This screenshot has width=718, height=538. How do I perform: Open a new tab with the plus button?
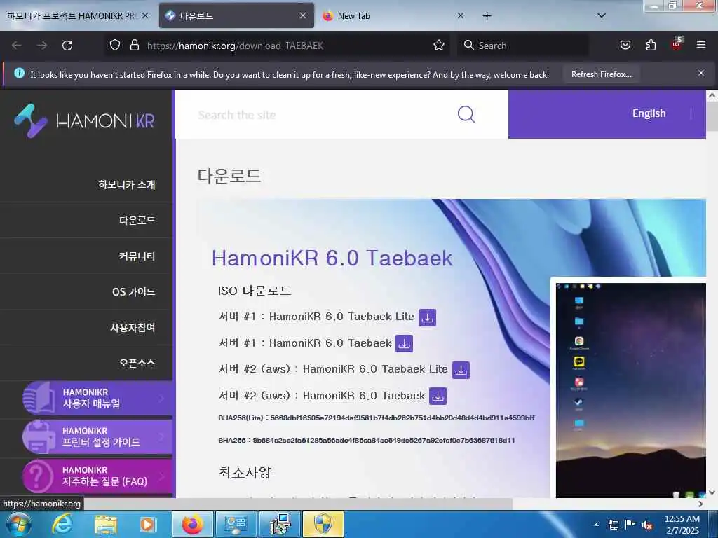click(487, 16)
